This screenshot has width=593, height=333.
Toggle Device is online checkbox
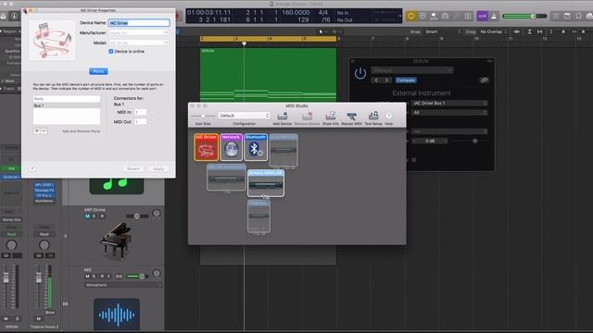tap(111, 52)
